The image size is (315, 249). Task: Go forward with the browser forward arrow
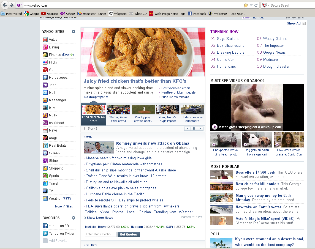[x=12, y=5]
